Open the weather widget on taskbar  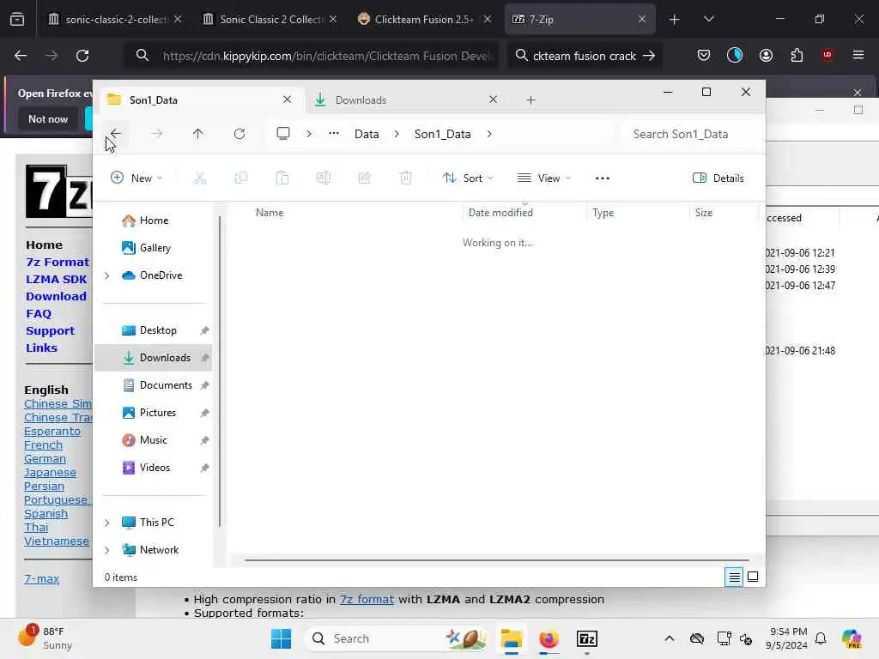45,638
